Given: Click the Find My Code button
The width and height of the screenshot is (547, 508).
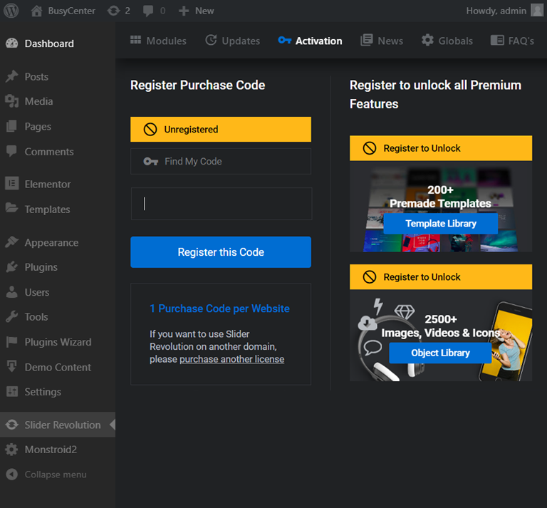Looking at the screenshot, I should pyautogui.click(x=221, y=161).
